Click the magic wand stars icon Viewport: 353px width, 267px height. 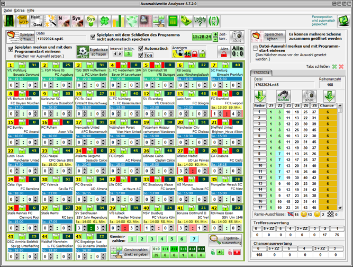coord(50,21)
